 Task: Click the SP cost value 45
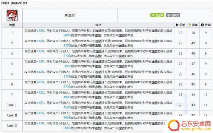193,84
